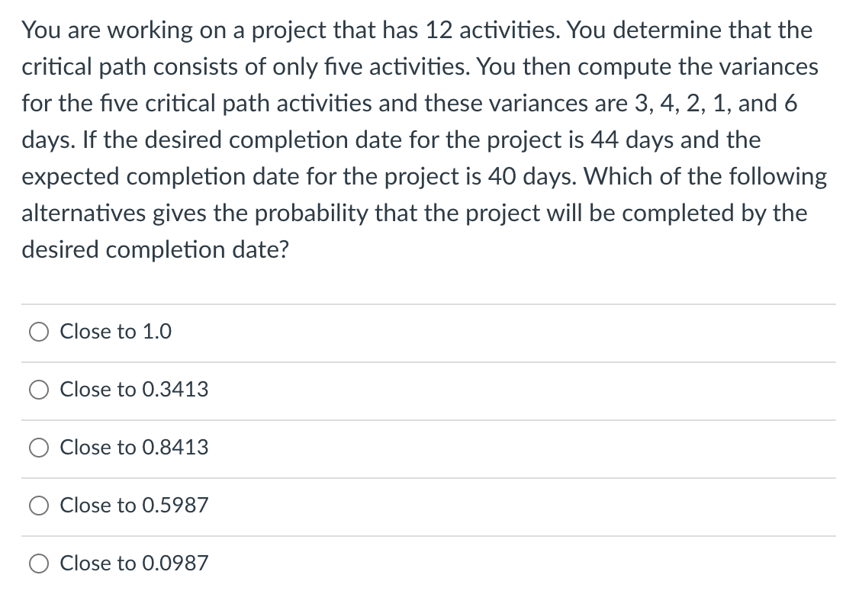Click the 'Close to 1.0' answer text
Viewport: 859px width, 607px height.
pos(115,331)
